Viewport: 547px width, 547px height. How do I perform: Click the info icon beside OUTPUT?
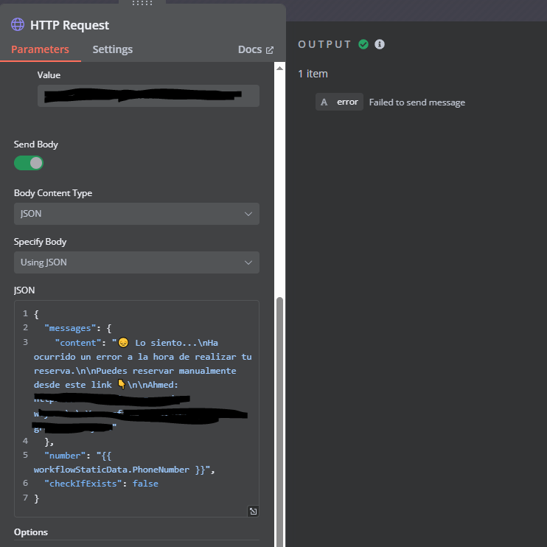pos(380,44)
